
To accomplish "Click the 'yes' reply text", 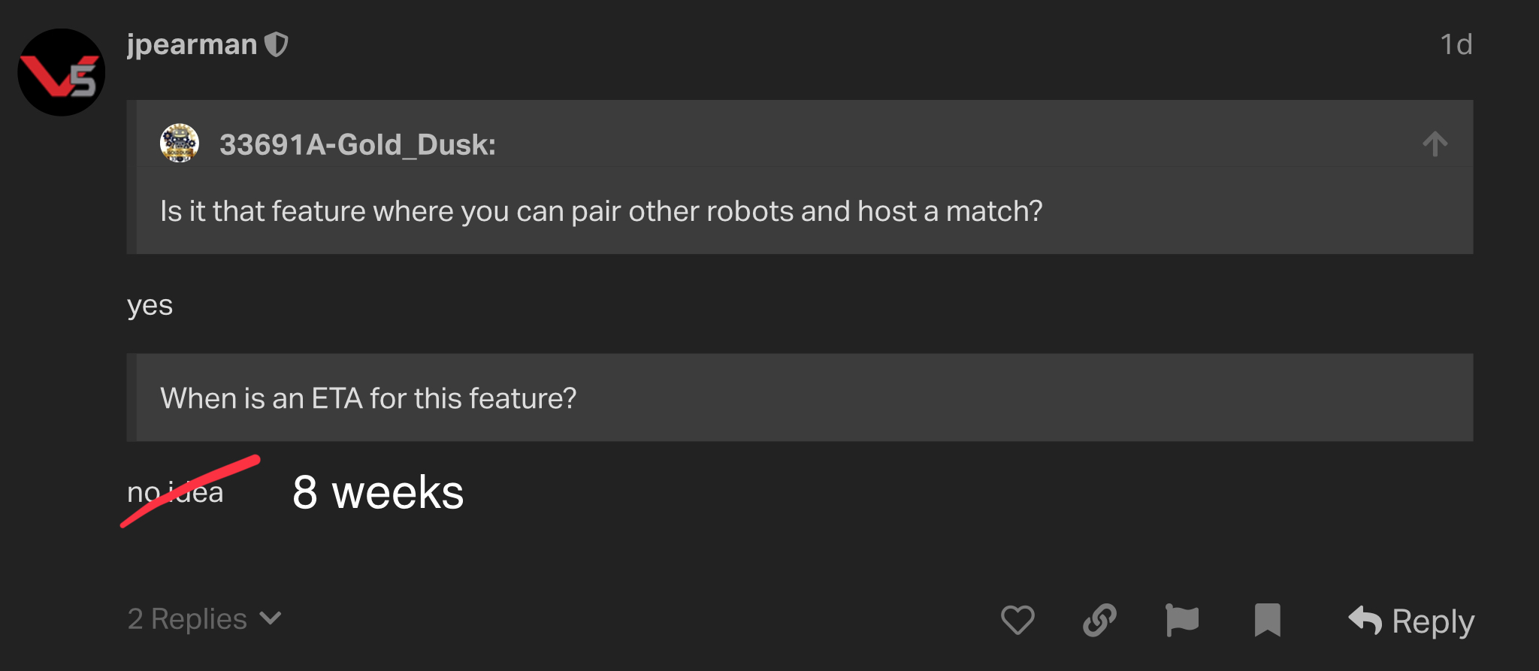I will pyautogui.click(x=150, y=306).
